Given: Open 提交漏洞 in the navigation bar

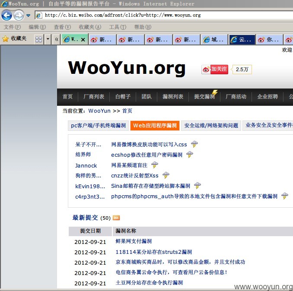Looking at the screenshot, I should point(204,97).
